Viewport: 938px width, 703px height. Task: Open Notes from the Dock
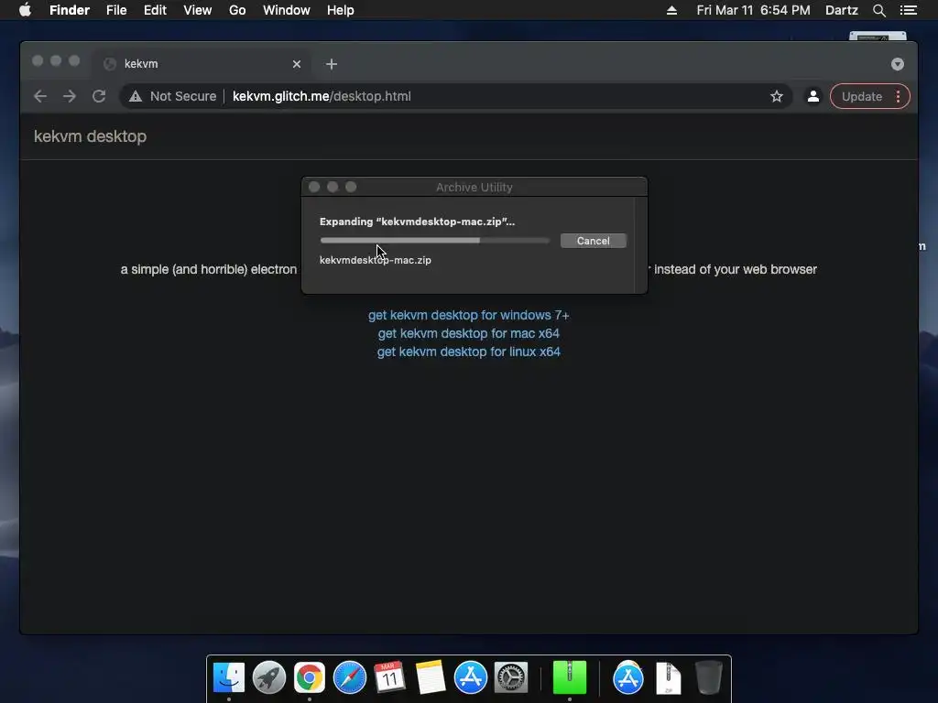[x=431, y=677]
